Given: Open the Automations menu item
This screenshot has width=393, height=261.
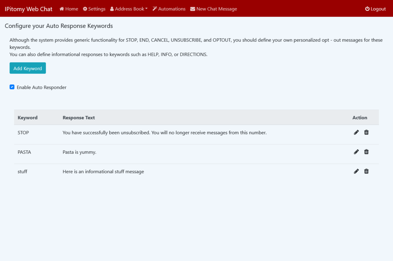Looking at the screenshot, I should (x=169, y=9).
